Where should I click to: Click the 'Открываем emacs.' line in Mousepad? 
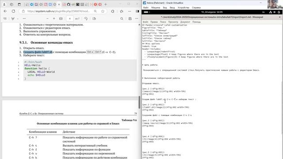click(x=151, y=83)
